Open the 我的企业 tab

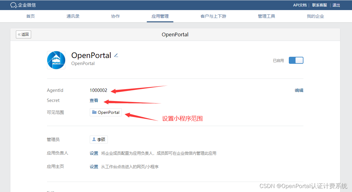315,16
